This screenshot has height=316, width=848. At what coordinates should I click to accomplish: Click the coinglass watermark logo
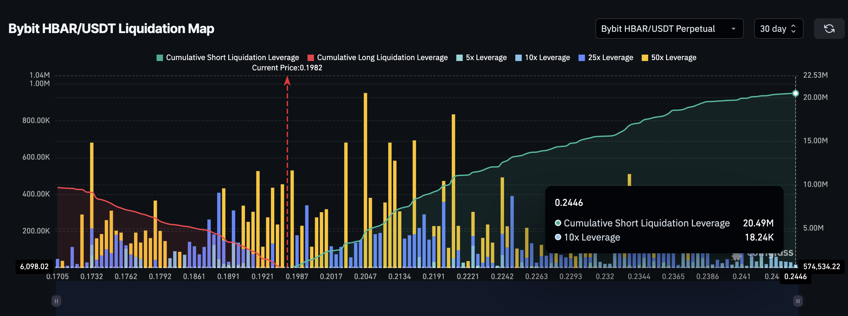point(764,254)
